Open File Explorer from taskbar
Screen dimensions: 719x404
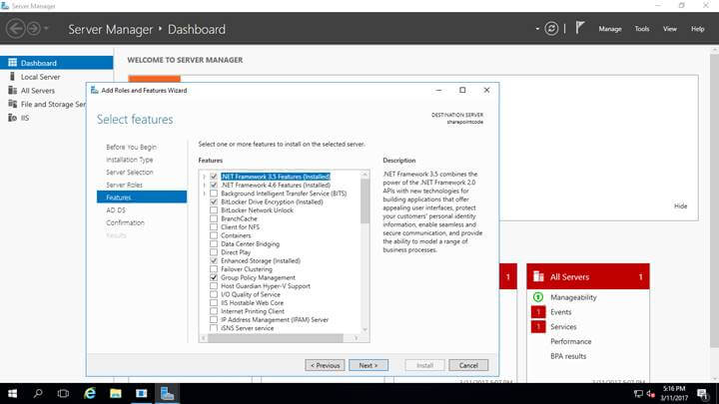116,393
